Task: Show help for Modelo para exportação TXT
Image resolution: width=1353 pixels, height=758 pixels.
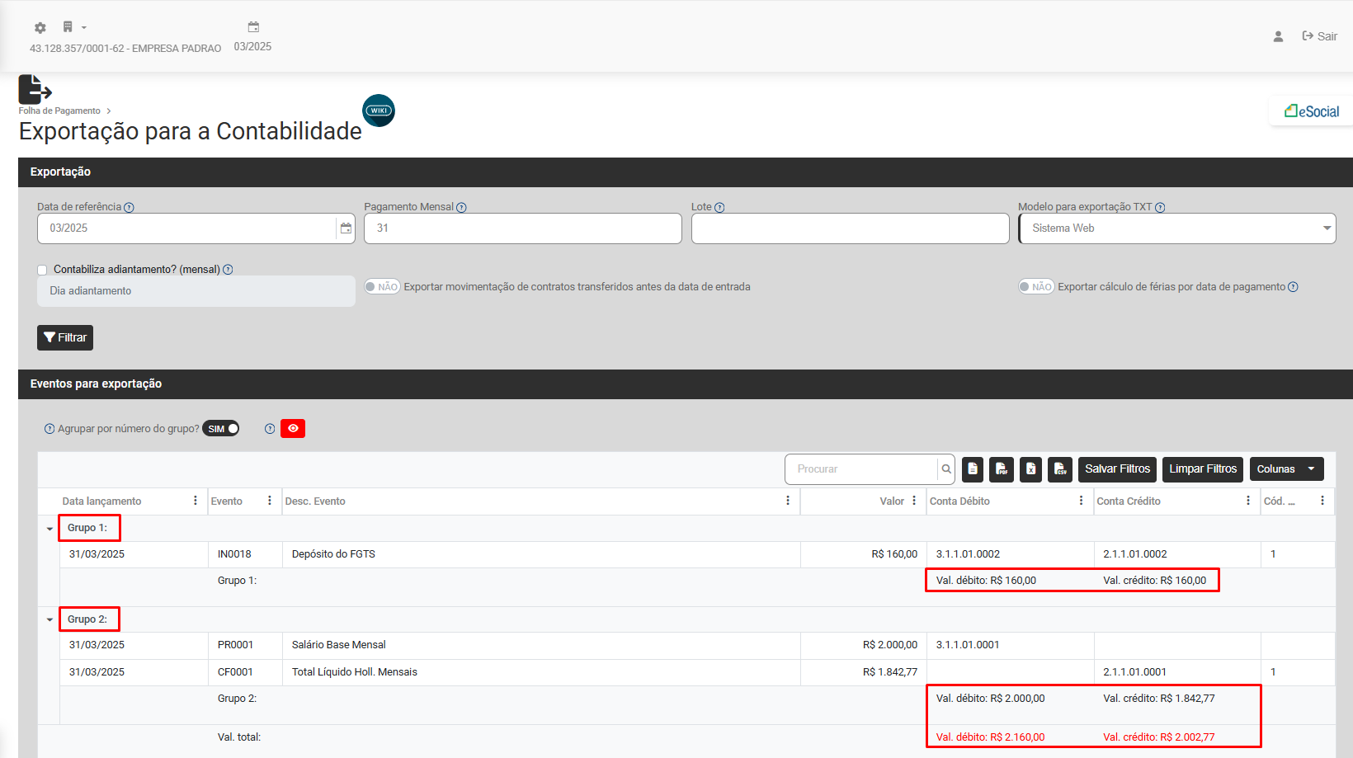Action: 1160,208
